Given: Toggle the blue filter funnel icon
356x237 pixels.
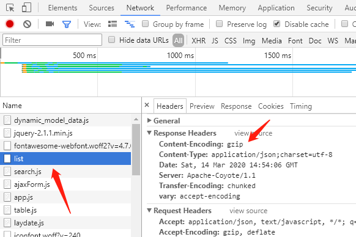Looking at the screenshot, I should click(67, 24).
